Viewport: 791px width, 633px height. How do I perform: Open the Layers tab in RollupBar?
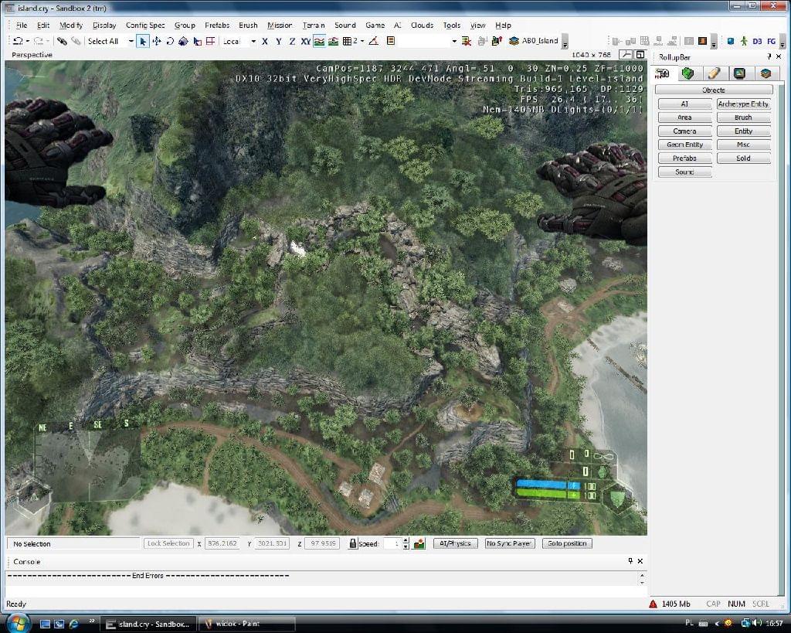(x=766, y=73)
